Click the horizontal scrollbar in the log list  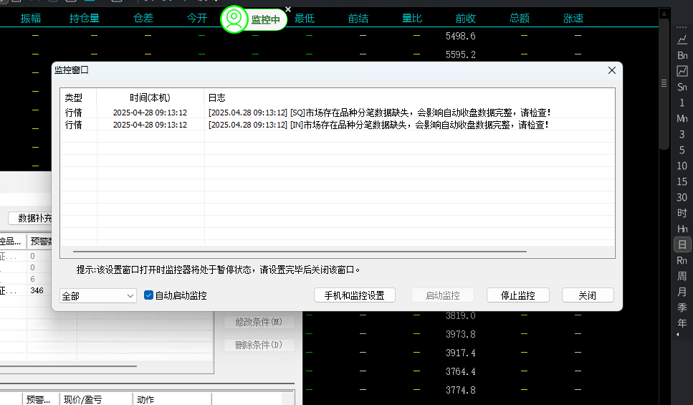click(300, 252)
